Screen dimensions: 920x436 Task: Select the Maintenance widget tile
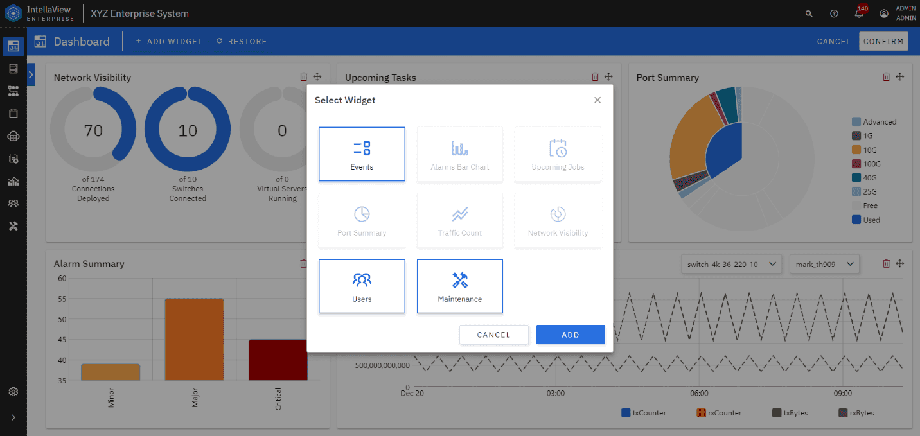coord(460,286)
